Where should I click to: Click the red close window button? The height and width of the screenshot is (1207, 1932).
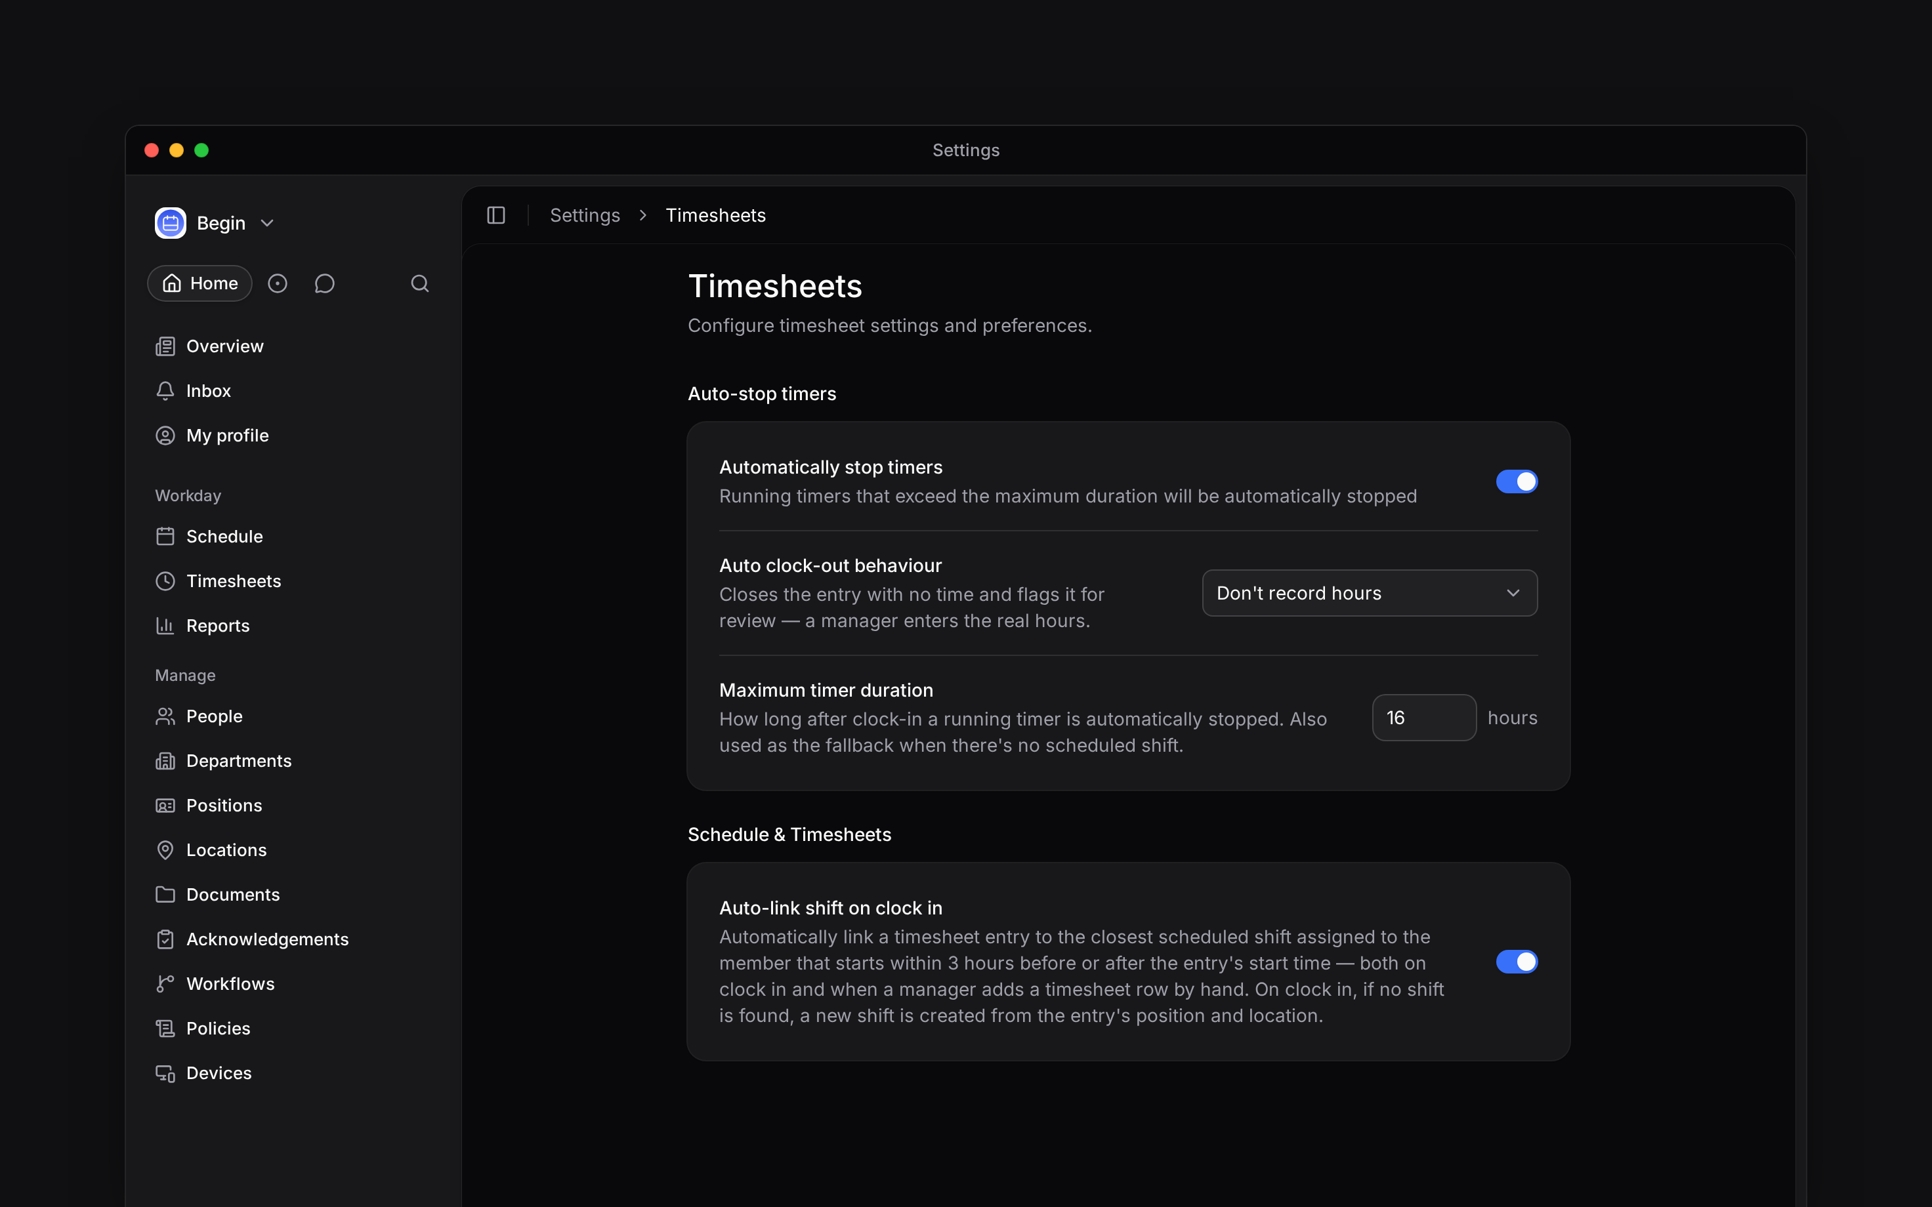pyautogui.click(x=152, y=150)
